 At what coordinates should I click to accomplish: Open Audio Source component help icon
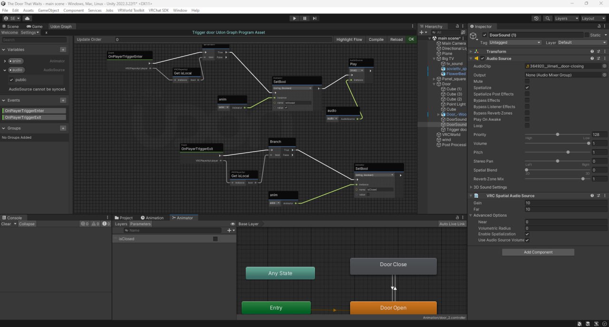tap(592, 58)
